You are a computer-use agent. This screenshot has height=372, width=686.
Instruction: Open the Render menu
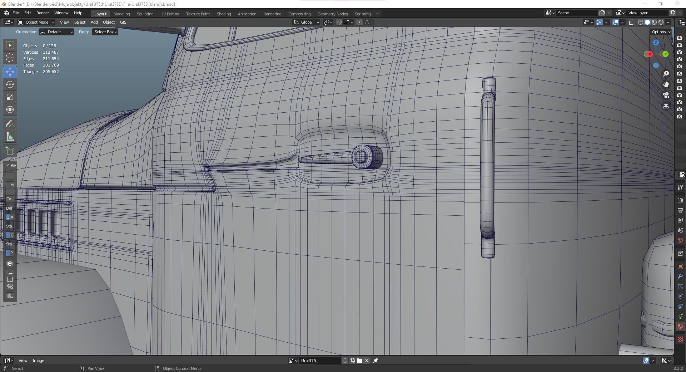(x=43, y=13)
